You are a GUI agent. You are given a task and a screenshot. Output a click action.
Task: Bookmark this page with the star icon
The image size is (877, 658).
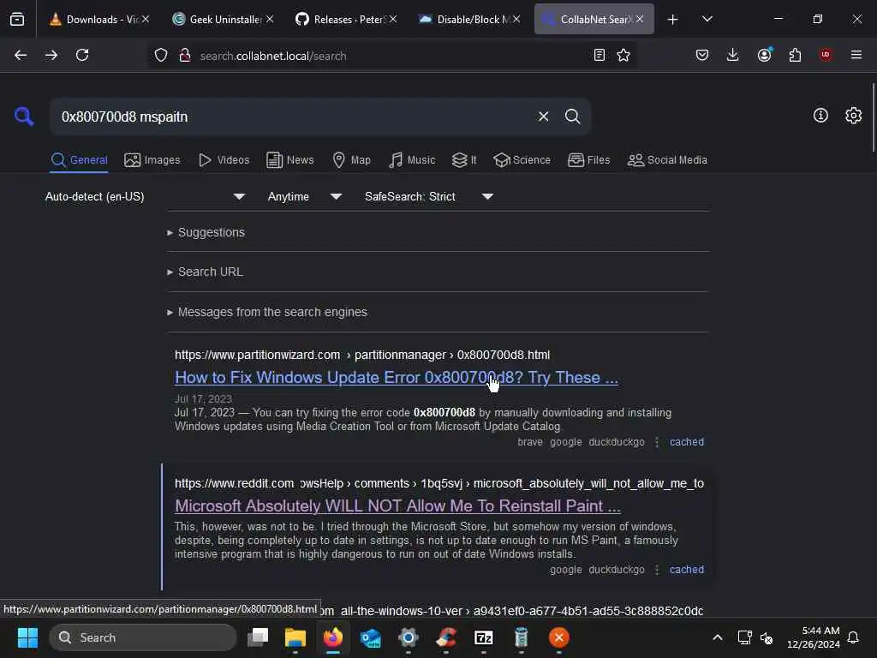(623, 55)
